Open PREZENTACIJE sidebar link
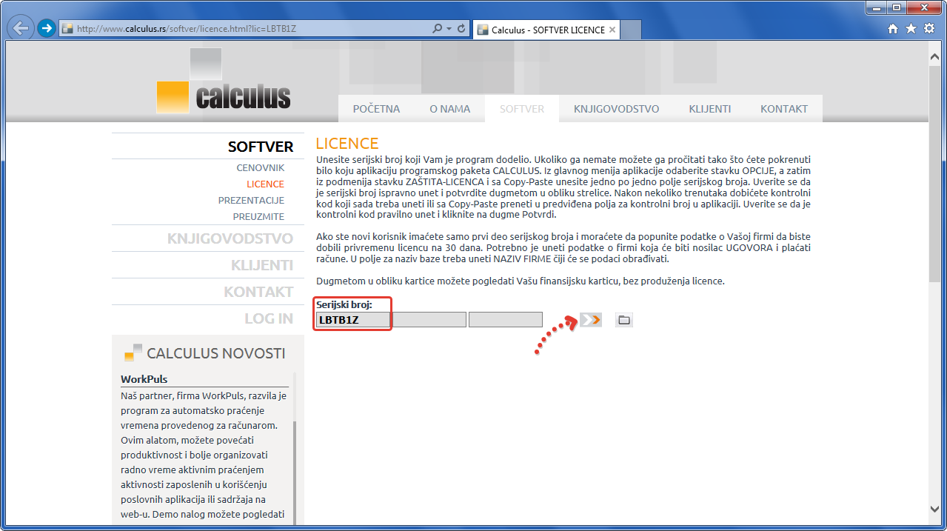947x531 pixels. pos(251,201)
